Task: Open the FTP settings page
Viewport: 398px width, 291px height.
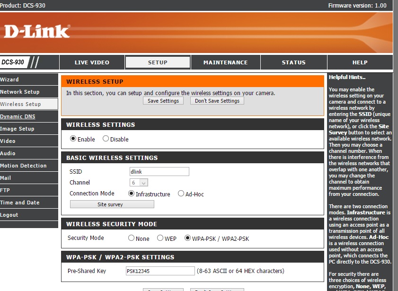Action: coord(29,190)
